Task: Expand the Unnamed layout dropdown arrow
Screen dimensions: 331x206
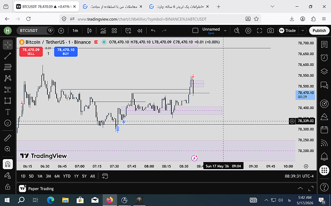Action: (x=225, y=31)
